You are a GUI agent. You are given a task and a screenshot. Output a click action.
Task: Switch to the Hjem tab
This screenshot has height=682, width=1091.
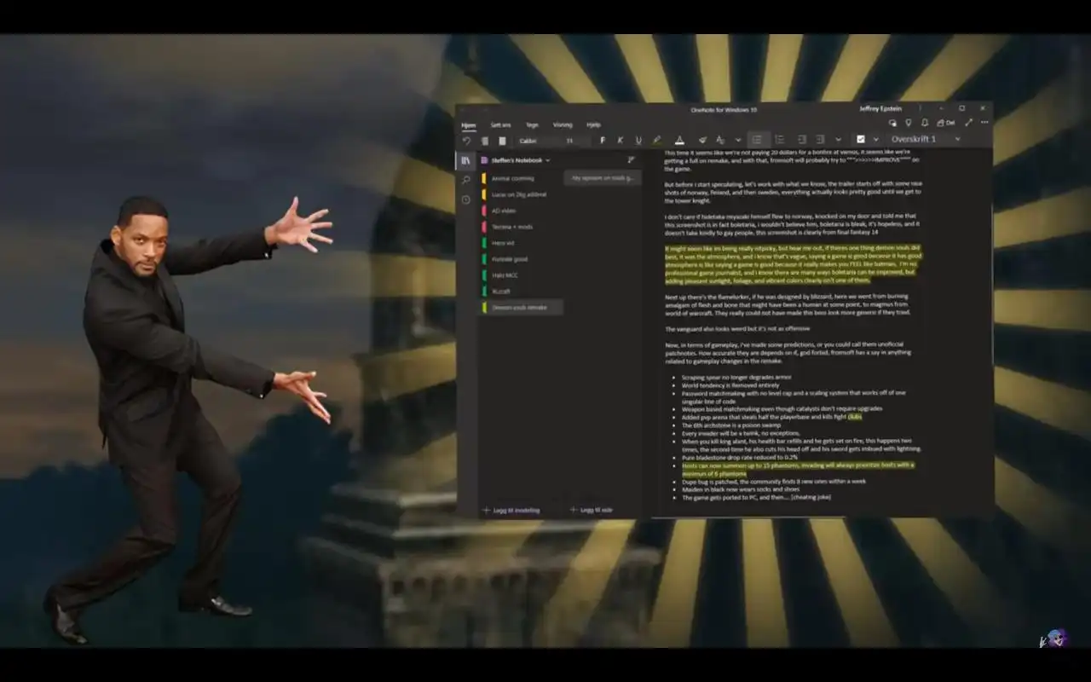(468, 124)
